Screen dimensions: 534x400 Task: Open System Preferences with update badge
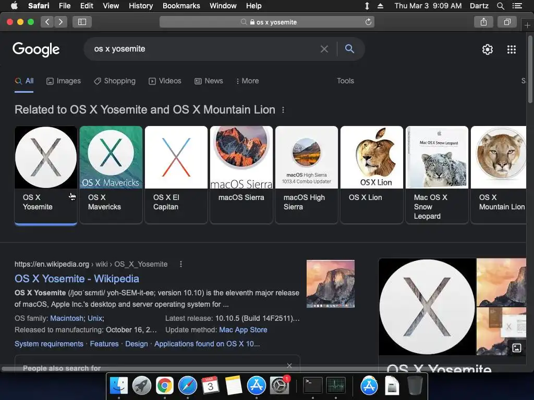tap(280, 385)
